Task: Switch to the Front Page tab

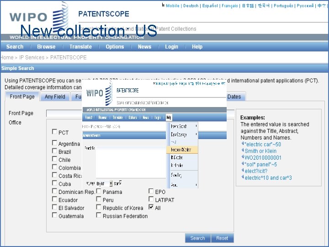Action: tap(22, 97)
